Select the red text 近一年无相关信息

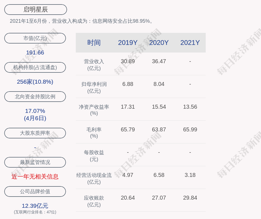tap(35, 177)
